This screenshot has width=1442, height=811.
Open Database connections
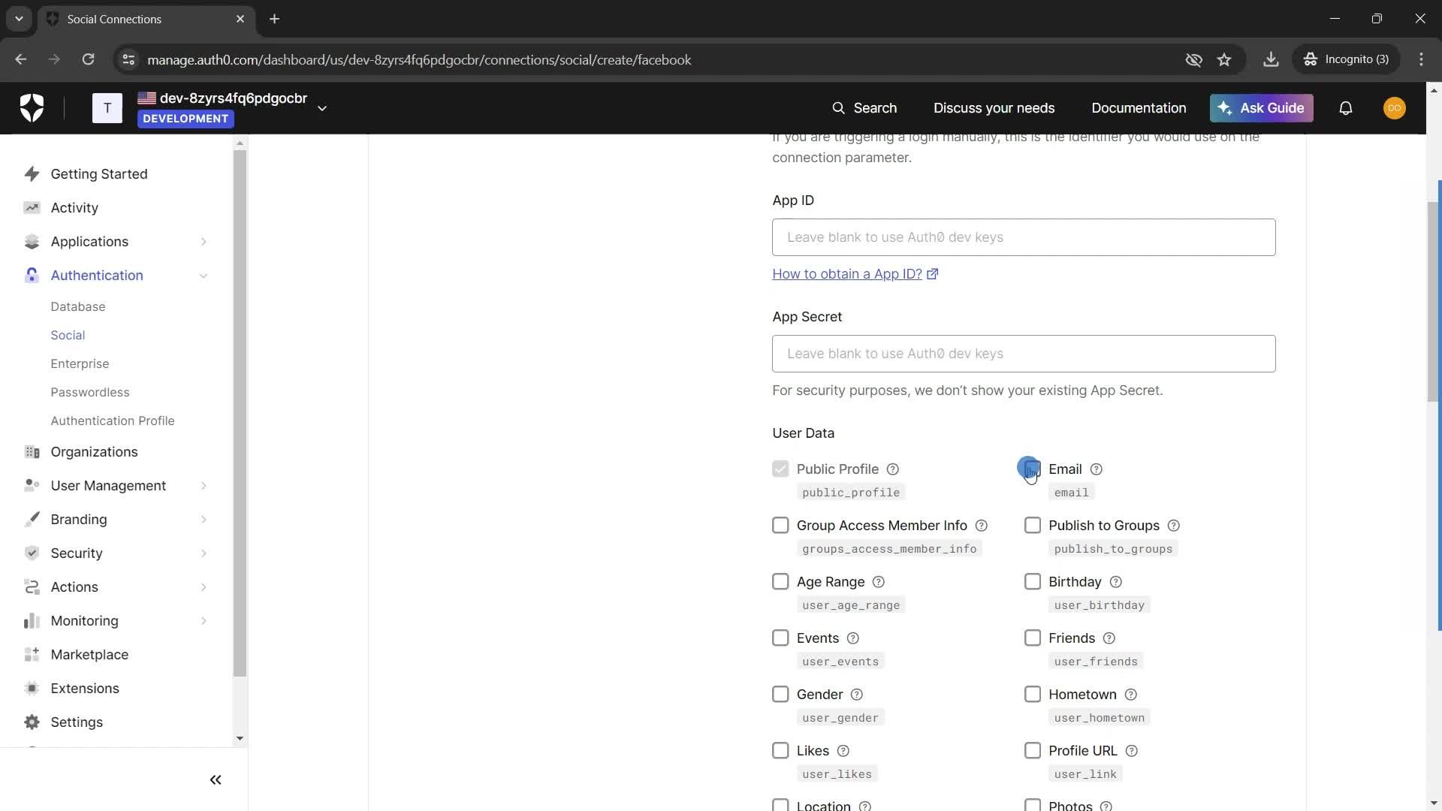pyautogui.click(x=78, y=307)
